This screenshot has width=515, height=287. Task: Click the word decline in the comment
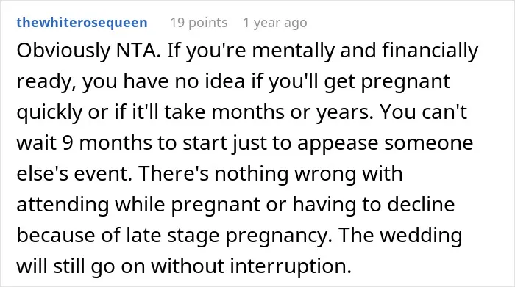tap(421, 205)
